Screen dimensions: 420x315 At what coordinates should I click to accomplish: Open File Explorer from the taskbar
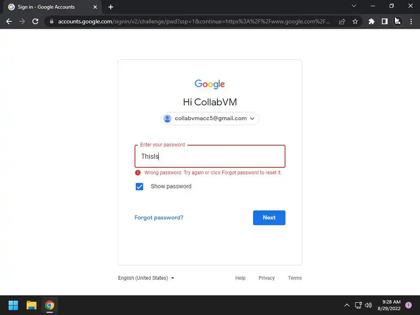pos(31,305)
